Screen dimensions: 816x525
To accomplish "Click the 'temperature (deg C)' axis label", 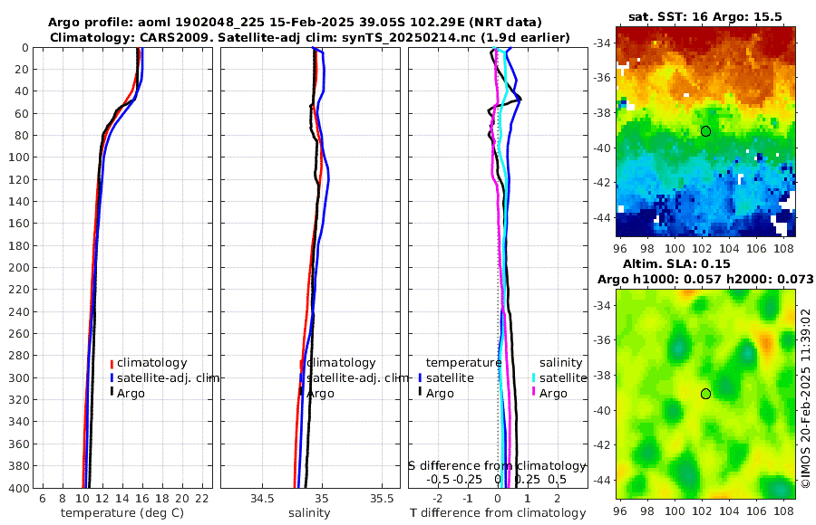I will pyautogui.click(x=122, y=513).
